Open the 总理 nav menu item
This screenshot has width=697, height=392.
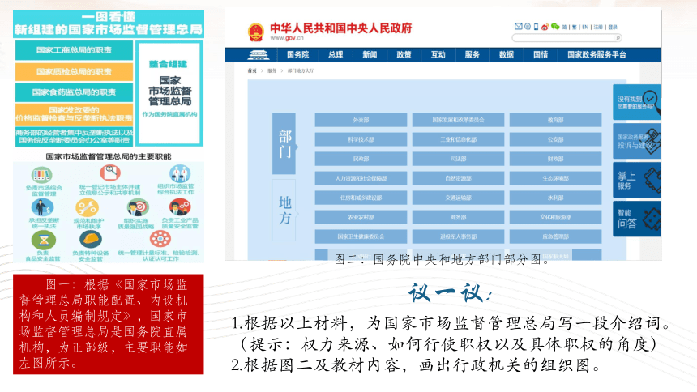336,54
